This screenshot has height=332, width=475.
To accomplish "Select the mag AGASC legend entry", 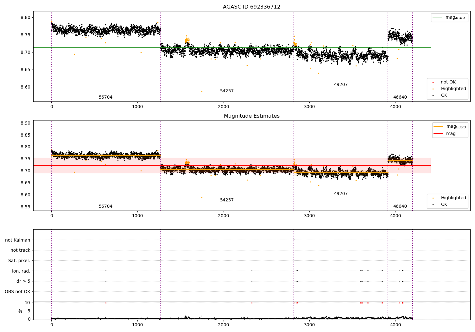I will click(x=449, y=17).
